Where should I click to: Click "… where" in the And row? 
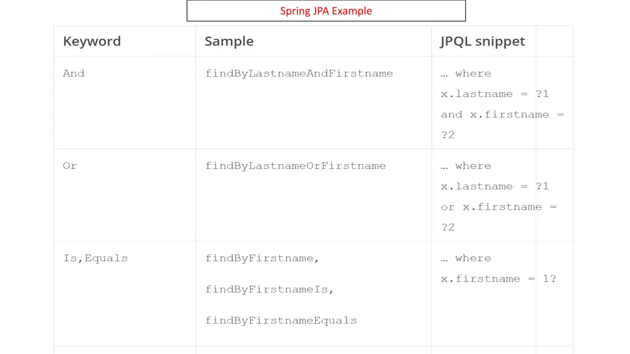(x=466, y=74)
